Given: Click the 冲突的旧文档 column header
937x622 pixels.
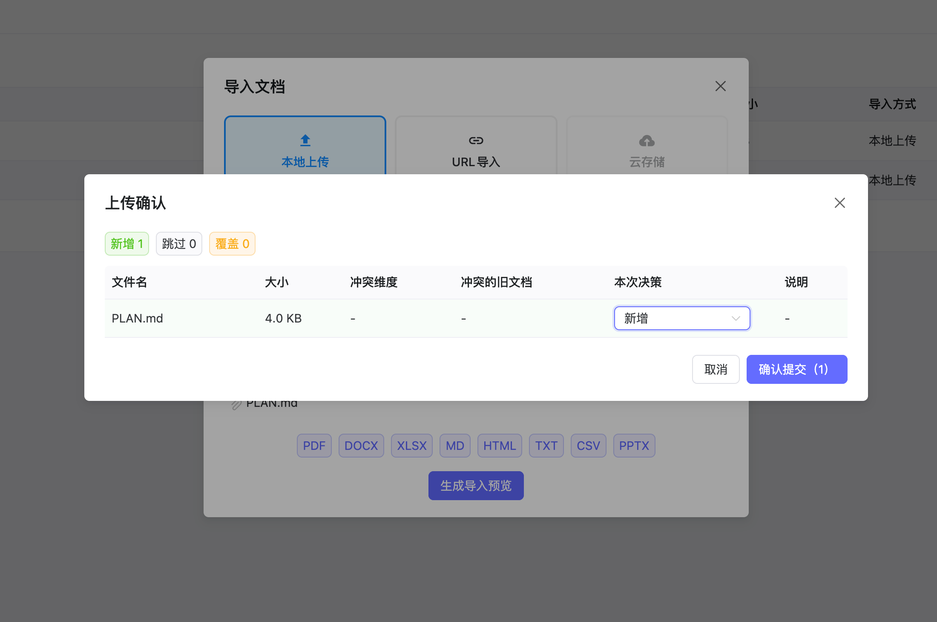Looking at the screenshot, I should [x=496, y=282].
